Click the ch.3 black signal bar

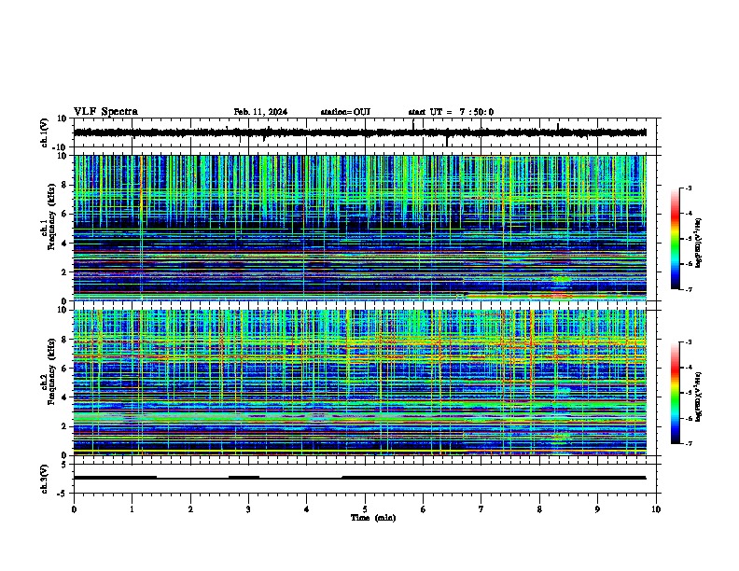360,478
